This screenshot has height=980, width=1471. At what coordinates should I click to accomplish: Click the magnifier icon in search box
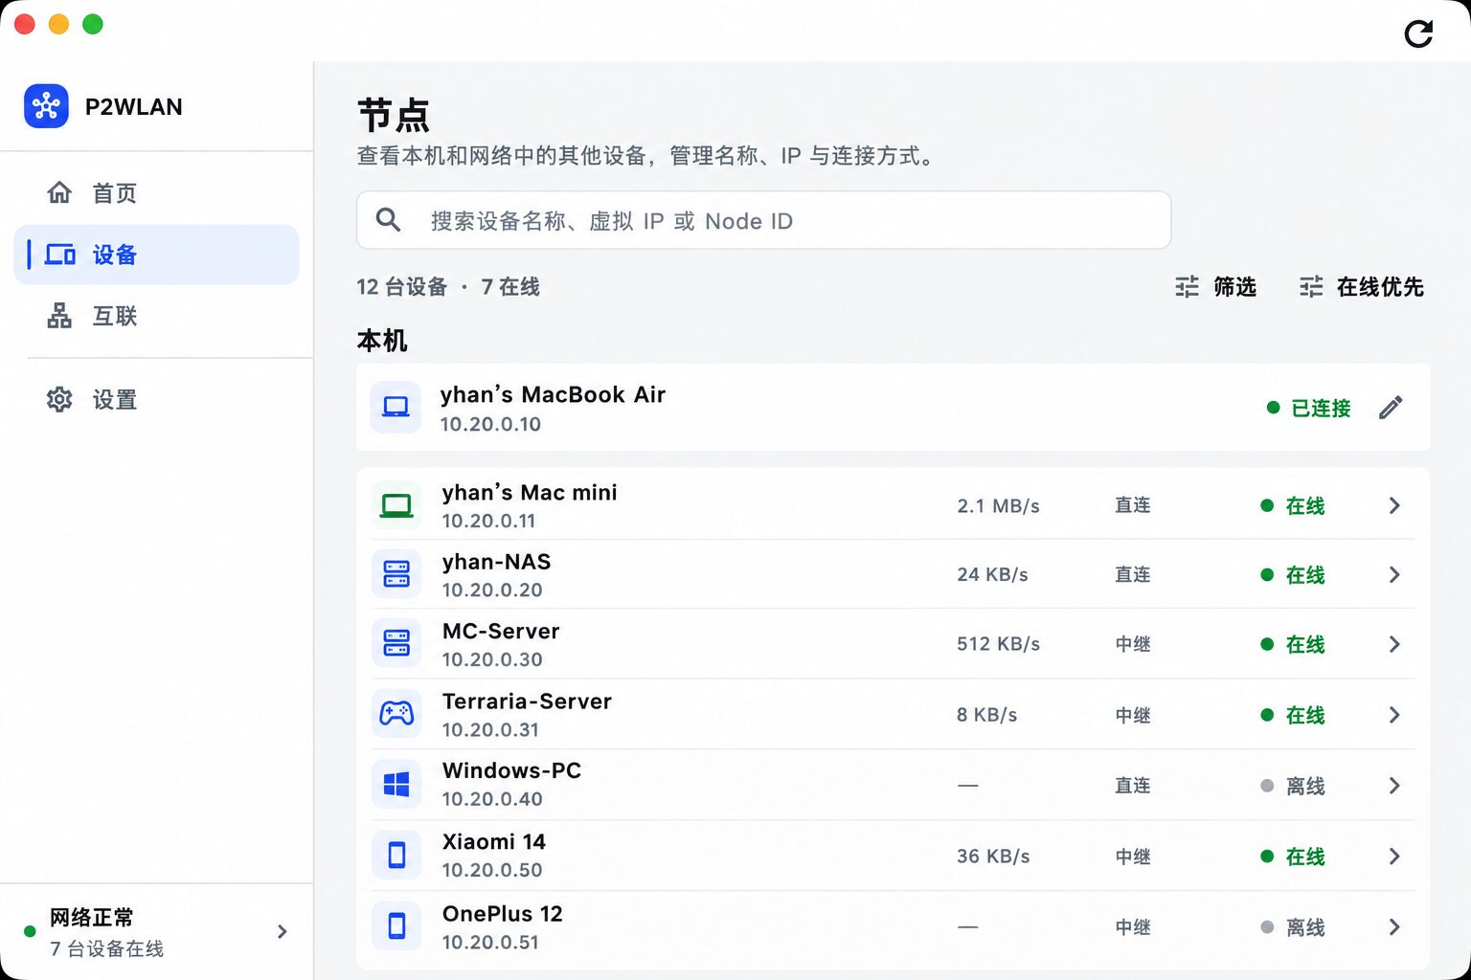coord(388,220)
